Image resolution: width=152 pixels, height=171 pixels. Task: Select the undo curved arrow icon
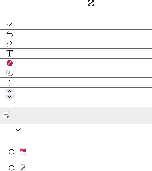[9, 34]
